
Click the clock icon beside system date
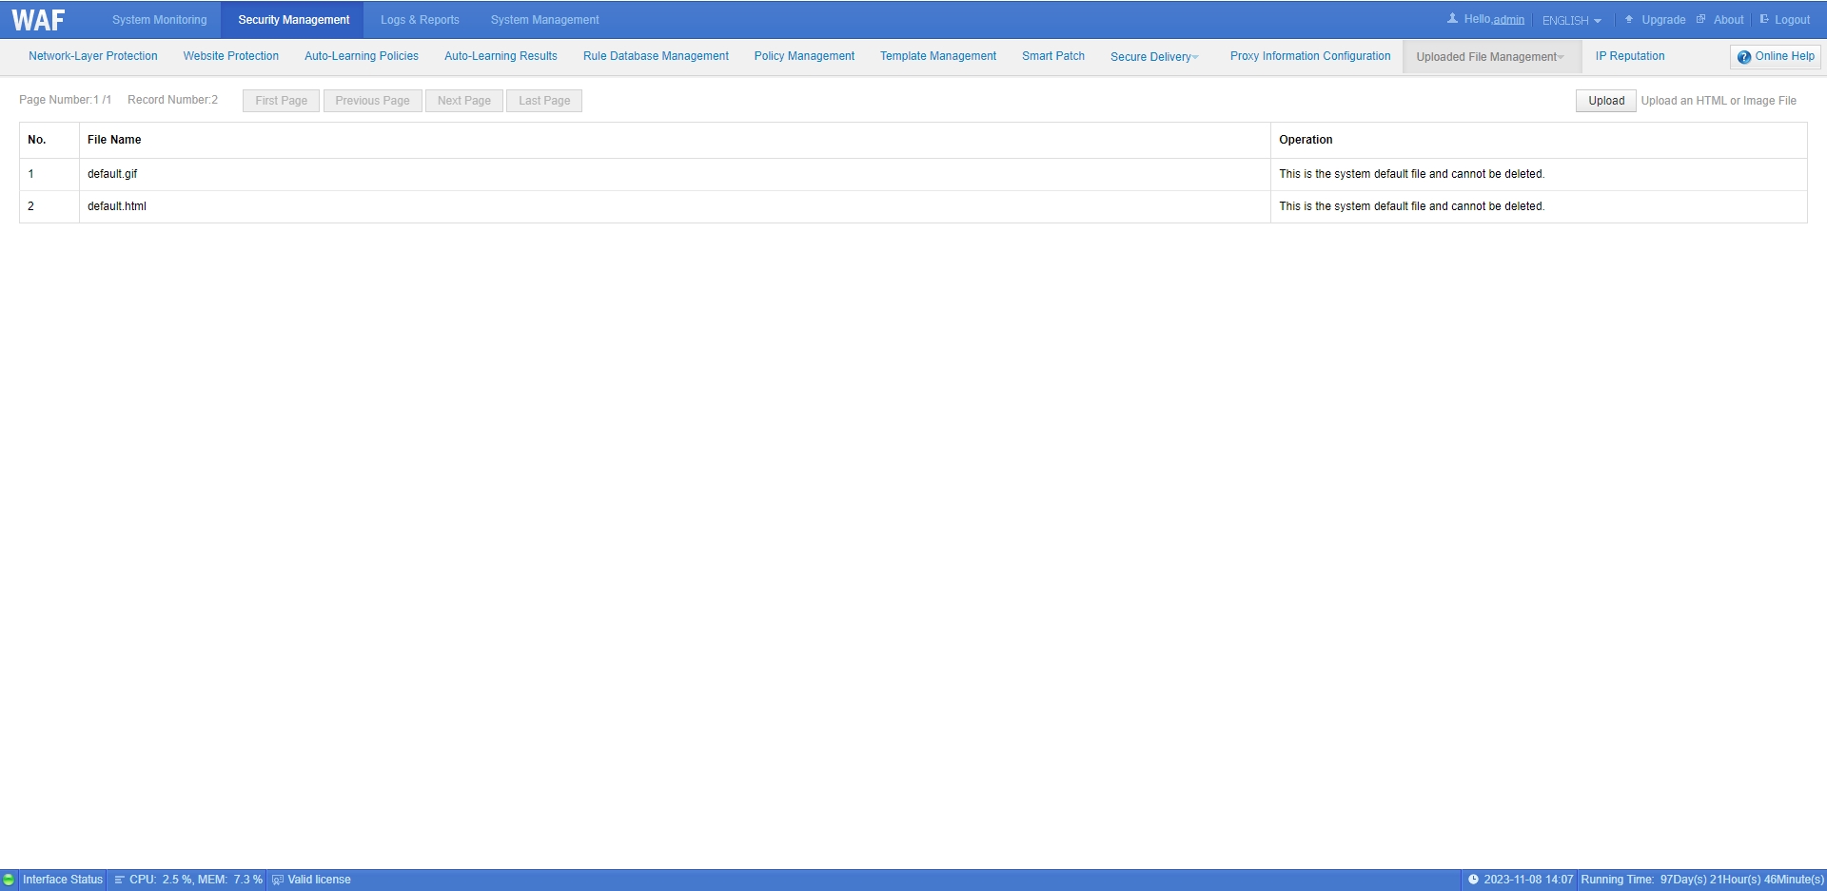[x=1473, y=880]
